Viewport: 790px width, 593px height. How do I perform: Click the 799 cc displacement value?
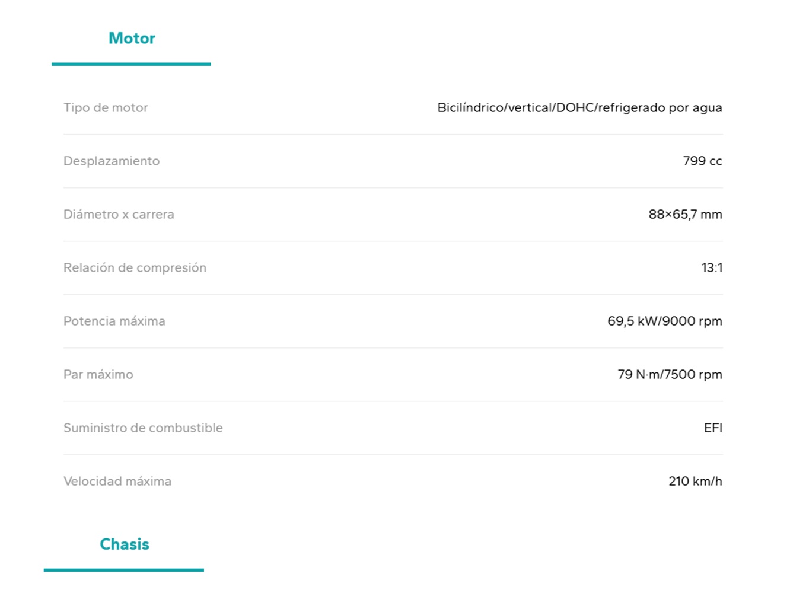coord(702,161)
